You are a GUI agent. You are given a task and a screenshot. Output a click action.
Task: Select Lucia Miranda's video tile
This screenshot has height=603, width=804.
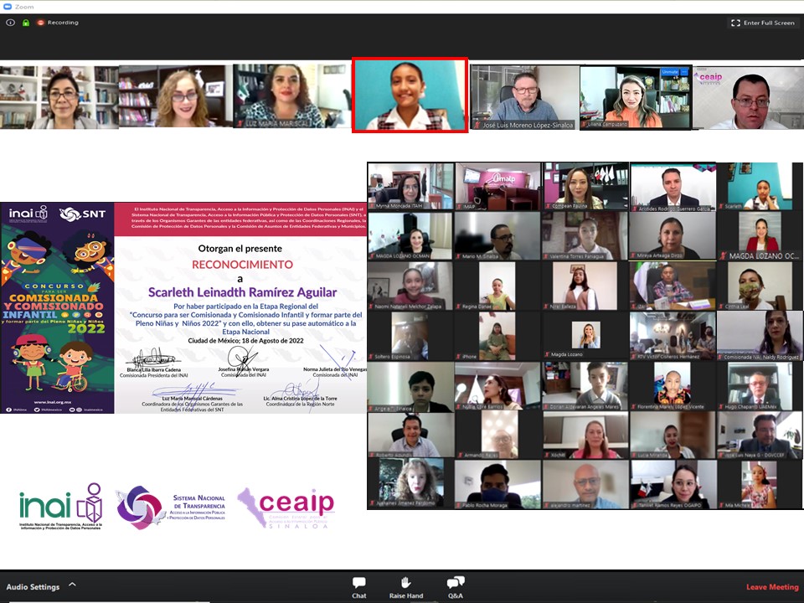click(673, 435)
